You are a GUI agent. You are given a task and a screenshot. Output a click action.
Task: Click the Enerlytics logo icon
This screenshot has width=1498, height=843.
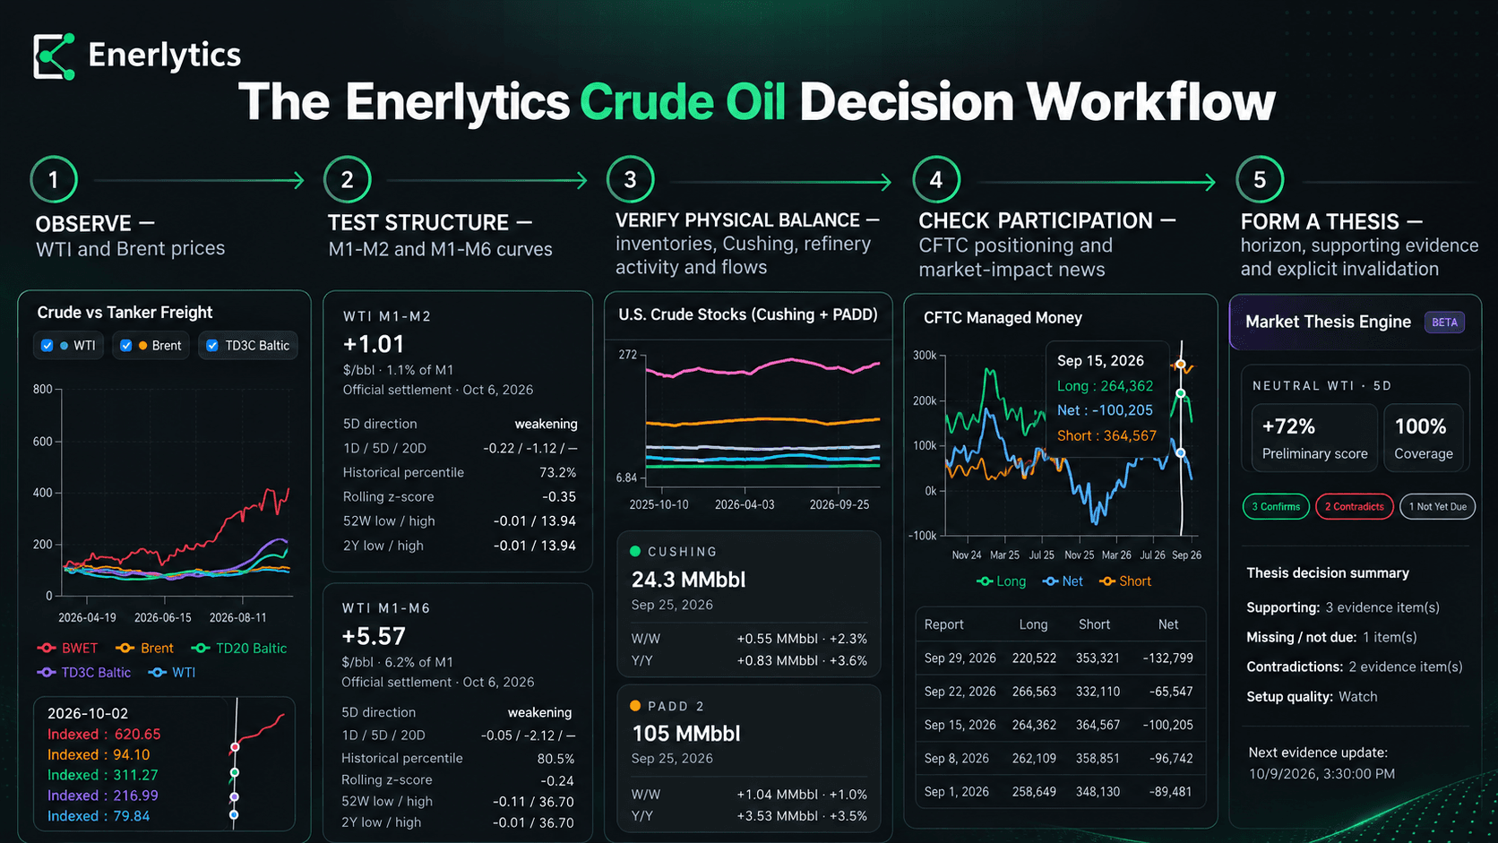coord(54,56)
